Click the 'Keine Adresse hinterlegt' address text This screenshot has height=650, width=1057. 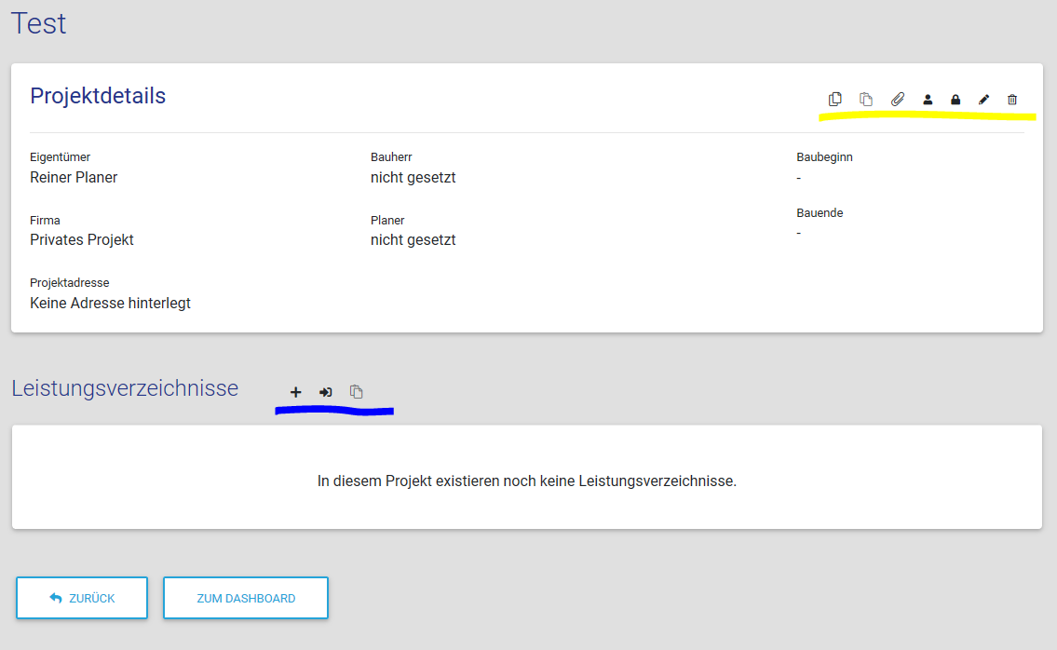pyautogui.click(x=110, y=303)
